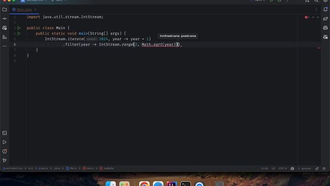The width and height of the screenshot is (330, 186).
Task: Click the lambda breadcrumb
Action: (107, 168)
